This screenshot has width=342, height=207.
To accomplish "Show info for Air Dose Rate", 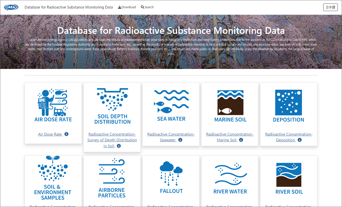I will pos(66,134).
